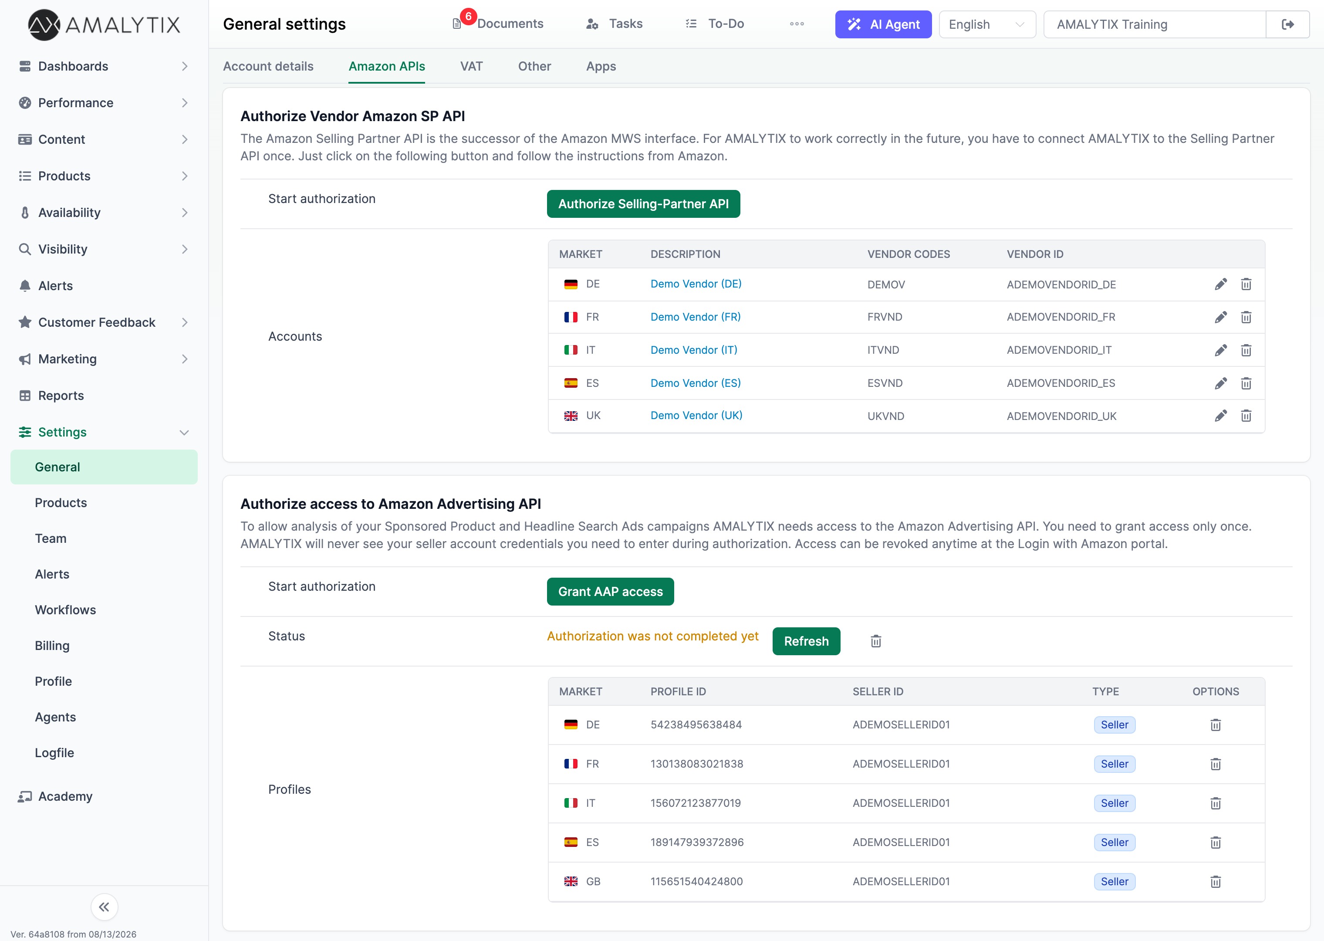Open Team settings
Screen dimensions: 1324x941
pyautogui.click(x=104, y=538)
